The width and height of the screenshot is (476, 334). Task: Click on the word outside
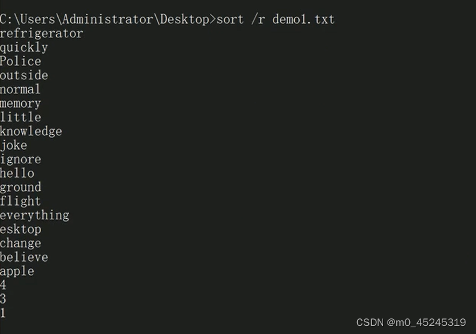pyautogui.click(x=24, y=75)
